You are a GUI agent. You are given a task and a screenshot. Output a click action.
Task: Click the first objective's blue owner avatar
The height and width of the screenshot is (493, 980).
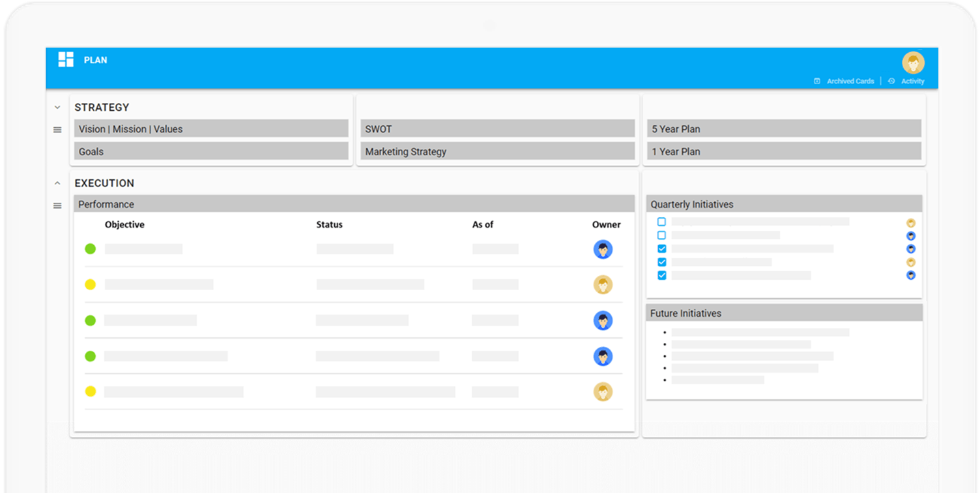(x=603, y=249)
